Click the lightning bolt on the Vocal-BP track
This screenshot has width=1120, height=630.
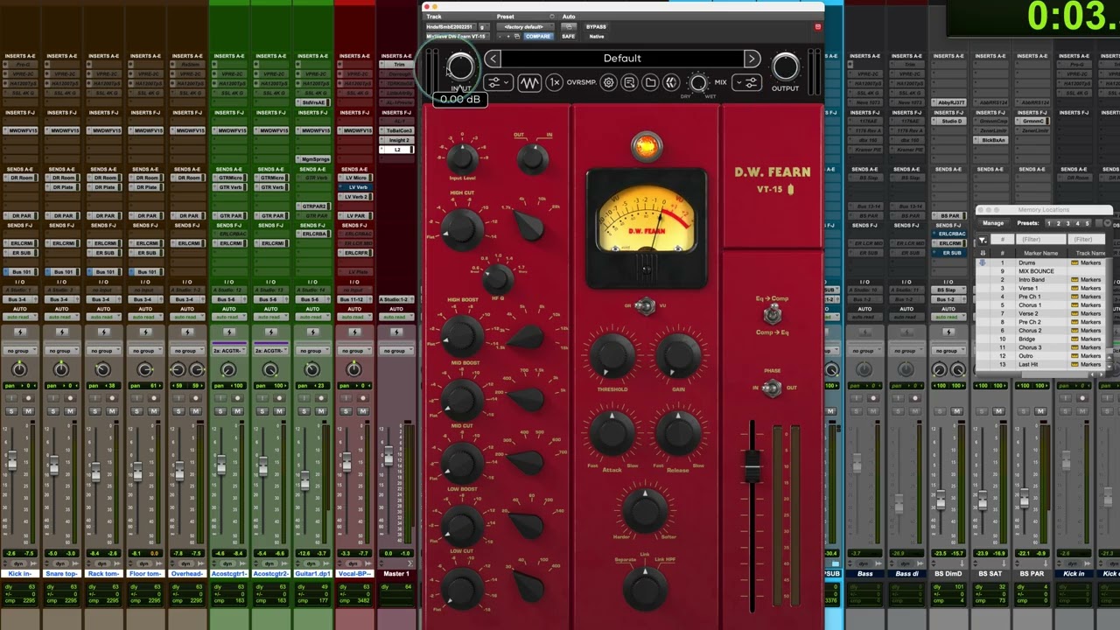pos(355,332)
